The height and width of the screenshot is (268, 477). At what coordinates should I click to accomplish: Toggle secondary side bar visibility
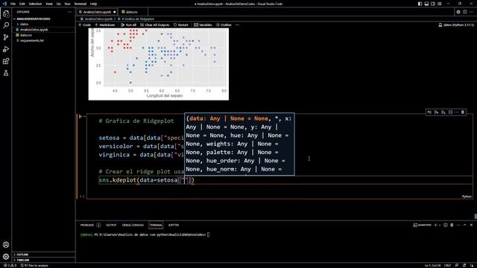click(x=433, y=4)
